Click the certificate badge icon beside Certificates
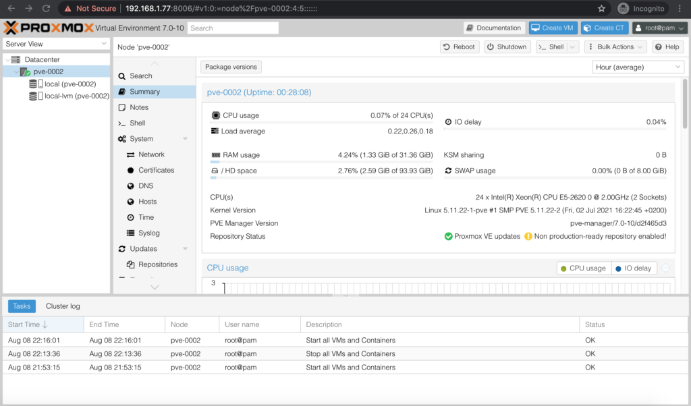This screenshot has width=691, height=406. point(130,171)
